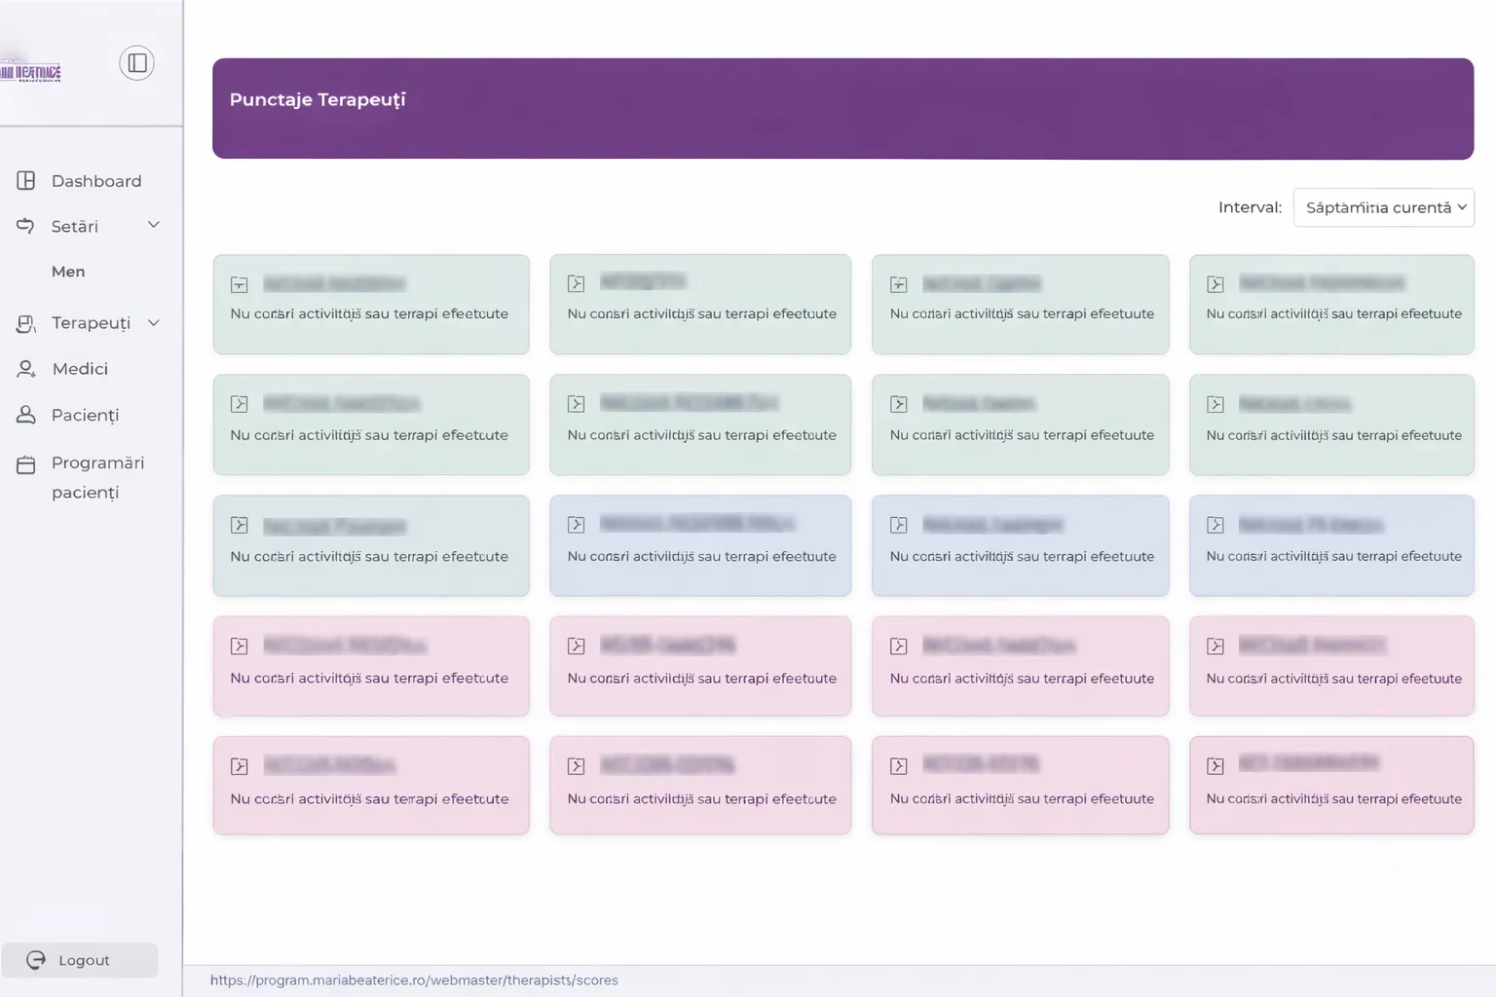
Task: Open the Programări pacienți menu entry
Action: [x=97, y=477]
